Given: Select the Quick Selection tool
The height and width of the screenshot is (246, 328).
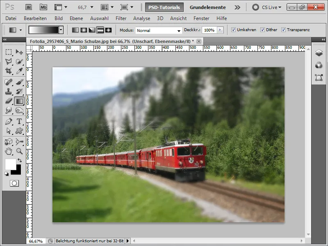Looking at the screenshot, I should [19, 61].
